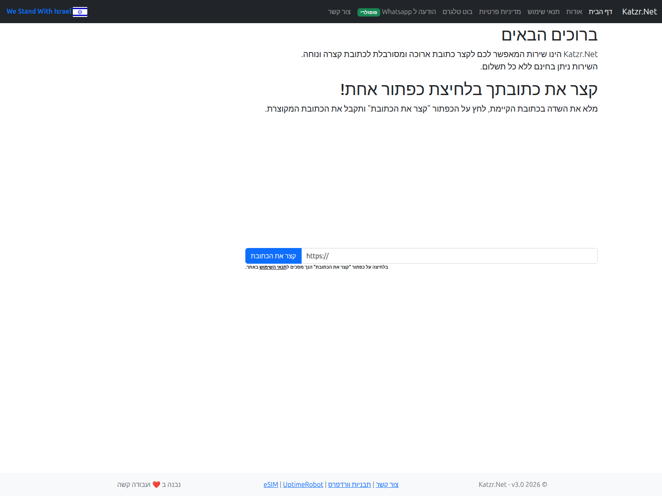Click the Katzr.Net - v3.0 2026 copyright text
Screen dimensions: 662x496
tap(513, 484)
